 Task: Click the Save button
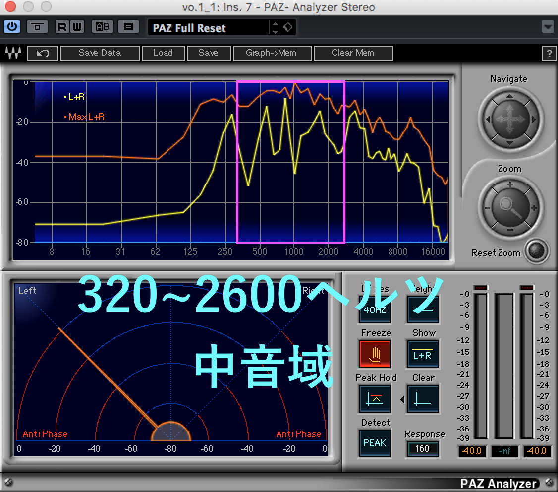click(x=209, y=53)
